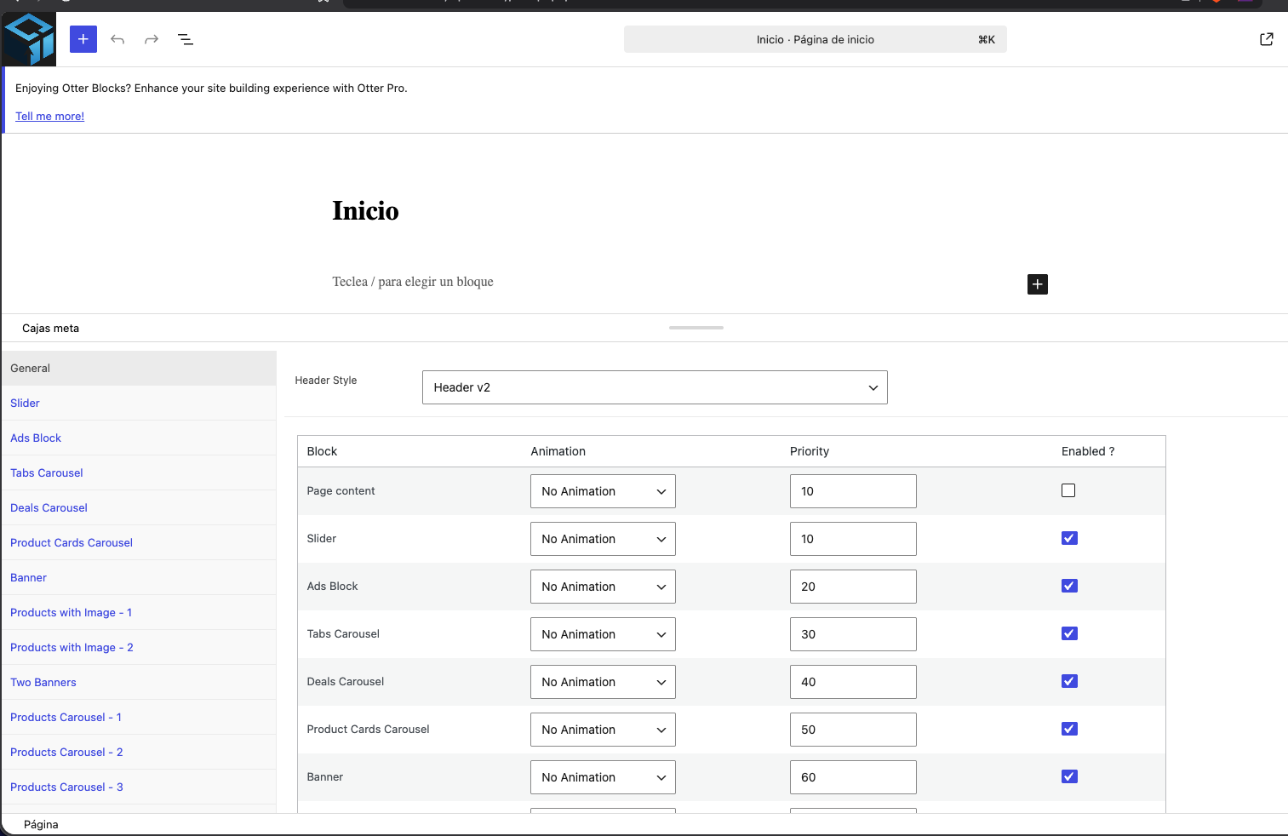Open Banner row animation dropdown

click(603, 777)
